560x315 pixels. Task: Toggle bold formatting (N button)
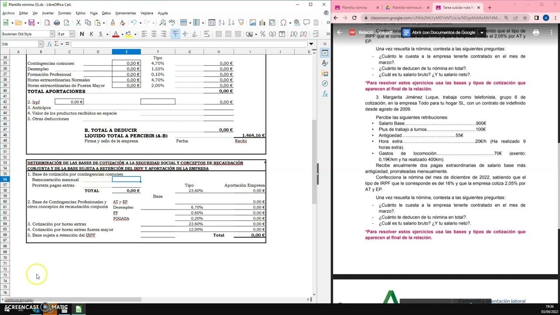(82, 34)
